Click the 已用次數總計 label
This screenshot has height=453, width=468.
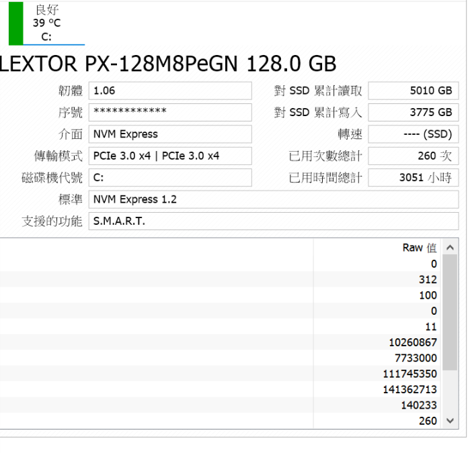click(x=325, y=156)
